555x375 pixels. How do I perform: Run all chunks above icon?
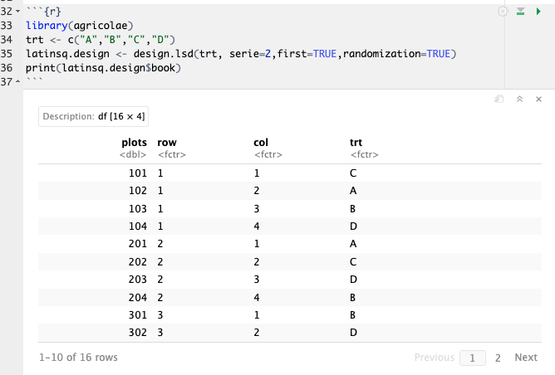pos(520,11)
